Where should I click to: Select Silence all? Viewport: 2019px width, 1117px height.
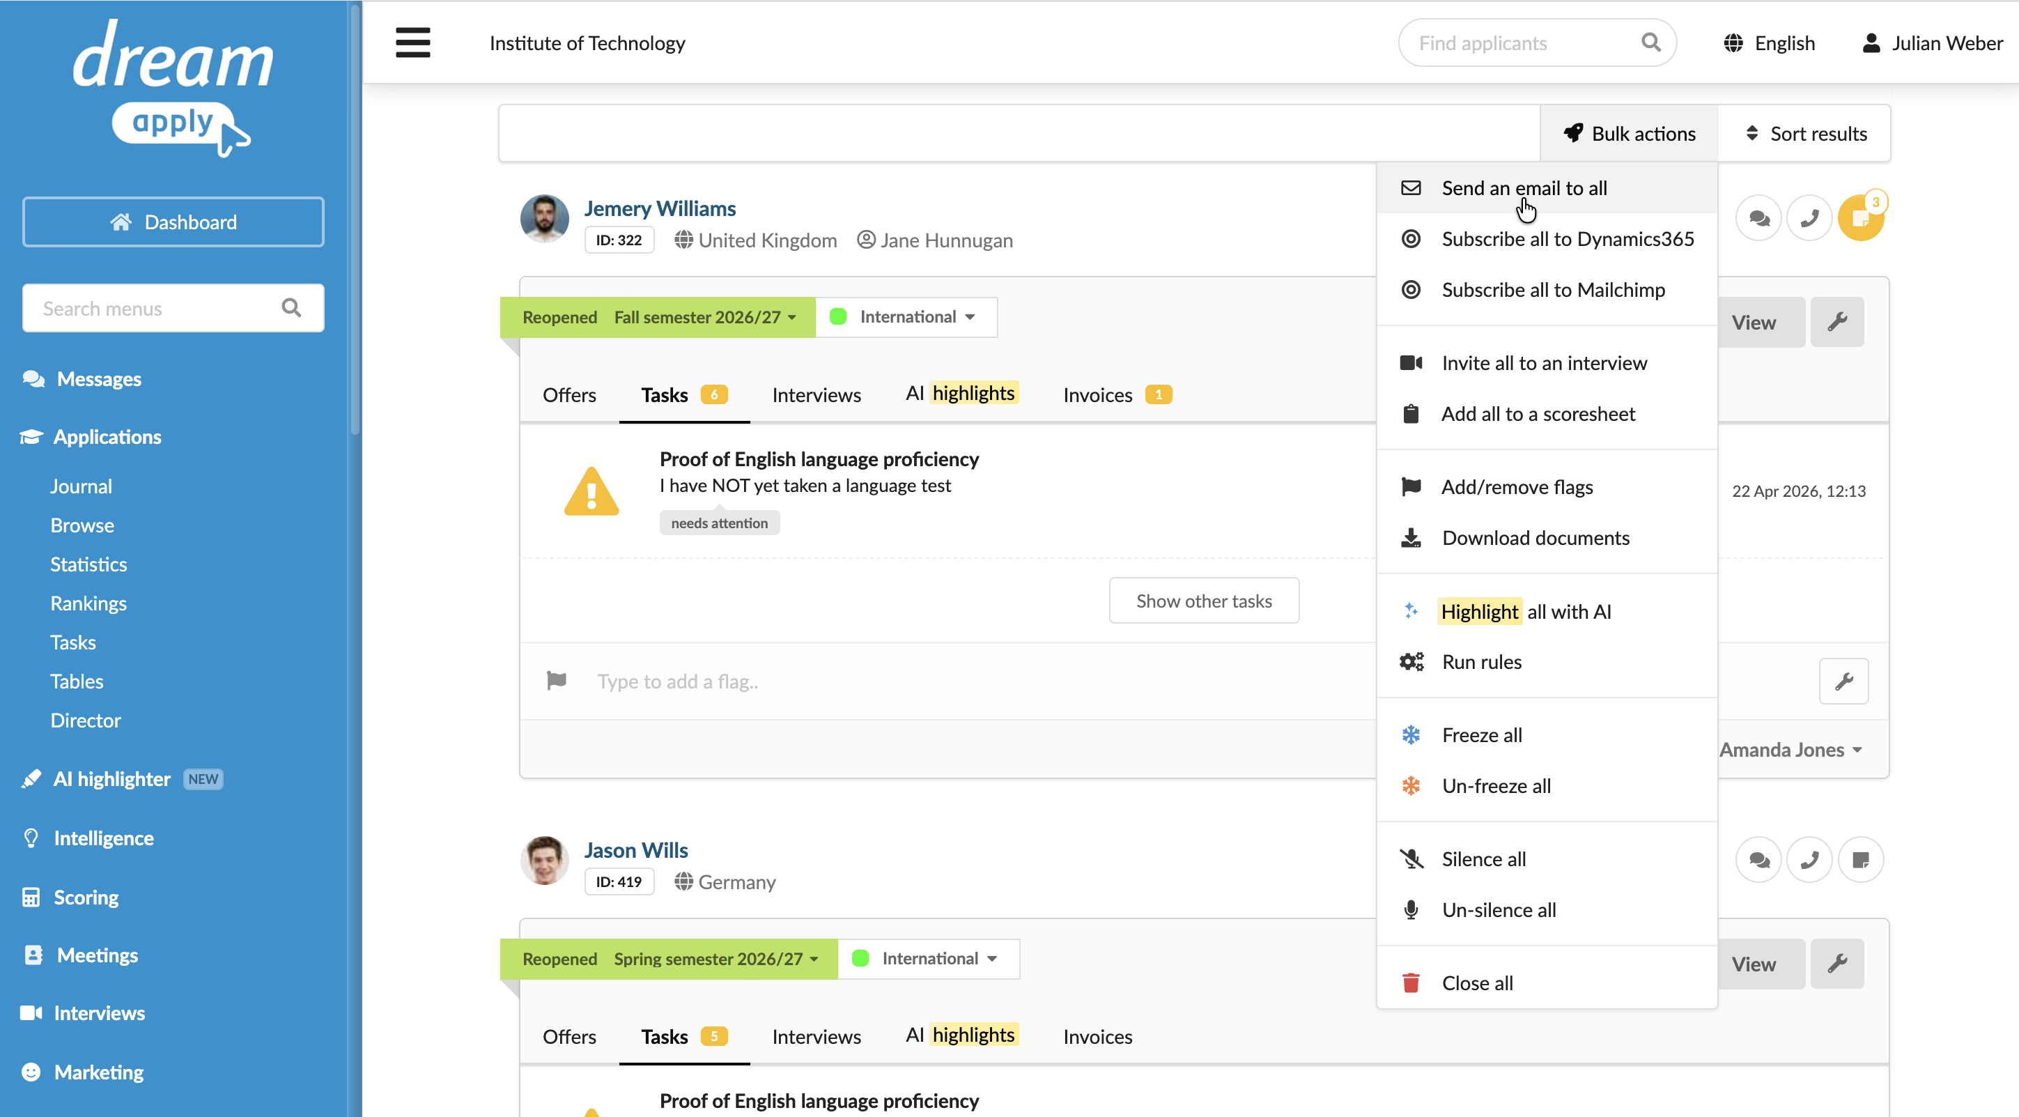pyautogui.click(x=1547, y=859)
